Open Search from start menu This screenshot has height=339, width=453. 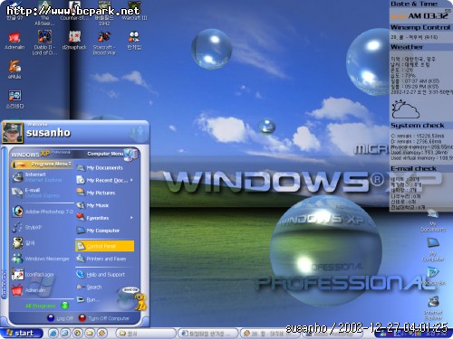point(89,287)
